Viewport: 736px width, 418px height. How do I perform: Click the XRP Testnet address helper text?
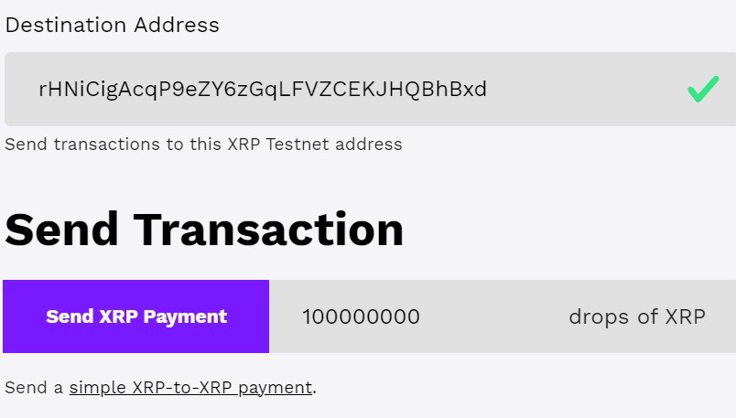click(x=203, y=144)
